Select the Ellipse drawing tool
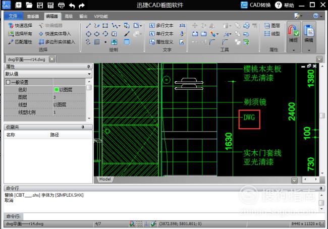The width and height of the screenshot is (328, 229). 97,34
